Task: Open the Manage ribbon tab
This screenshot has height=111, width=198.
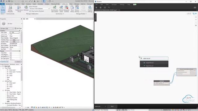Action: [76, 4]
